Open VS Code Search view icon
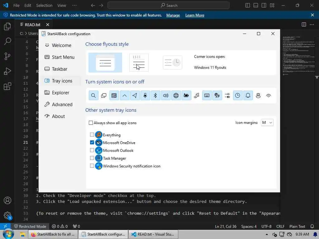 [7, 41]
